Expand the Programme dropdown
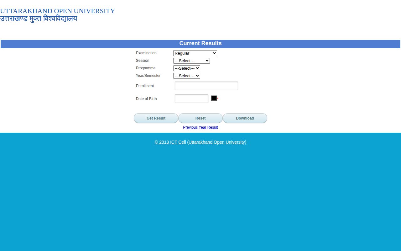This screenshot has height=251, width=401. click(187, 68)
